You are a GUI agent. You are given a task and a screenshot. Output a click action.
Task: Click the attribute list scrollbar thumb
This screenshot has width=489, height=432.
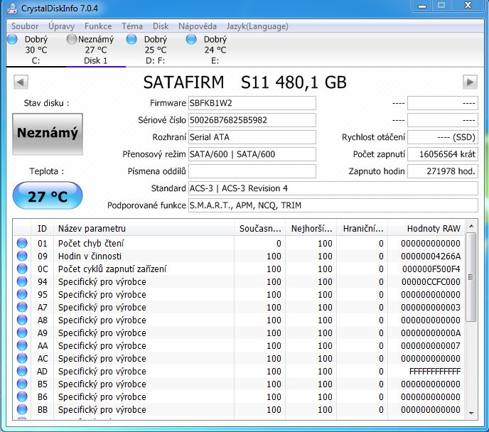[471, 277]
